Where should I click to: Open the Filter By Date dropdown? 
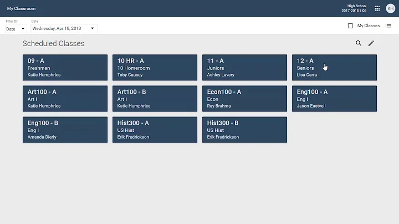tap(16, 29)
